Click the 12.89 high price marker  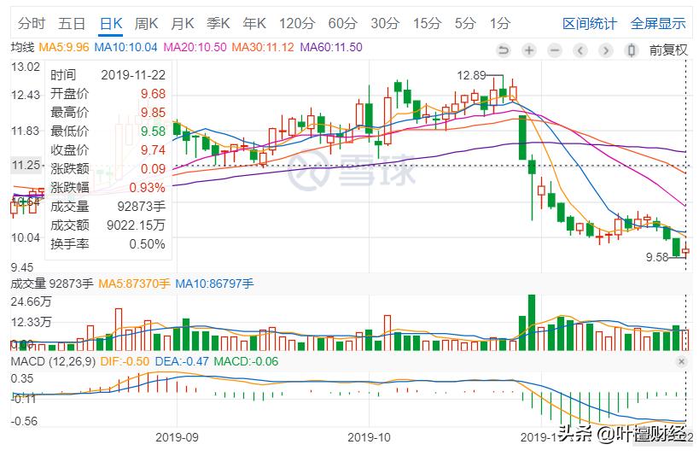[x=471, y=76]
